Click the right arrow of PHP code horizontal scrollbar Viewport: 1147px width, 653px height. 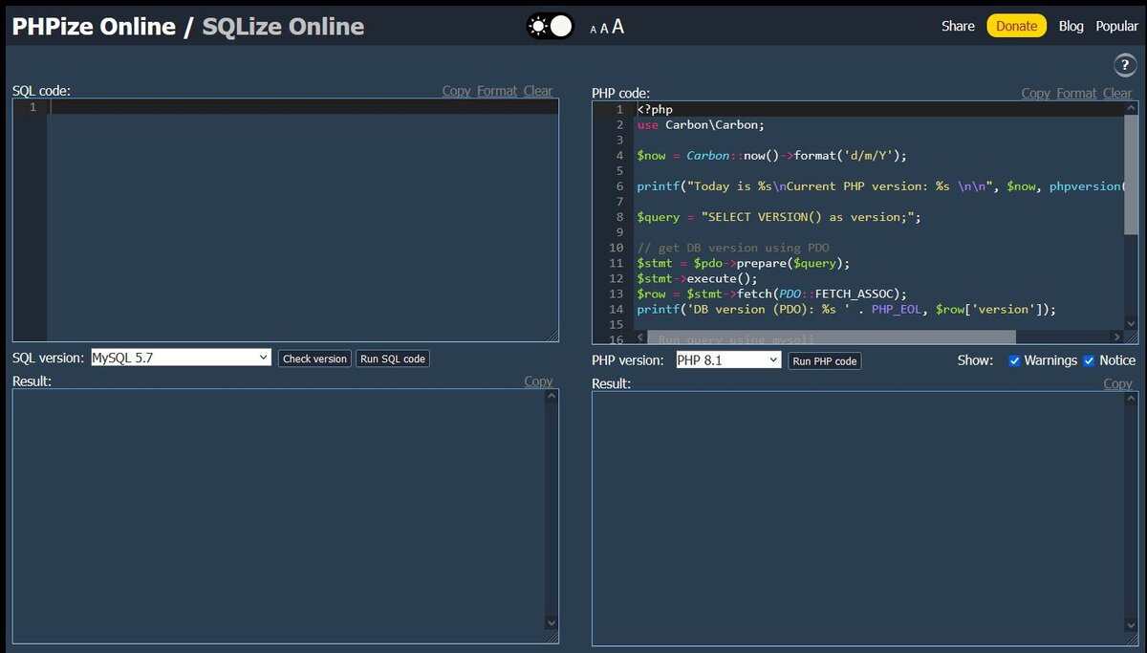coord(1118,337)
